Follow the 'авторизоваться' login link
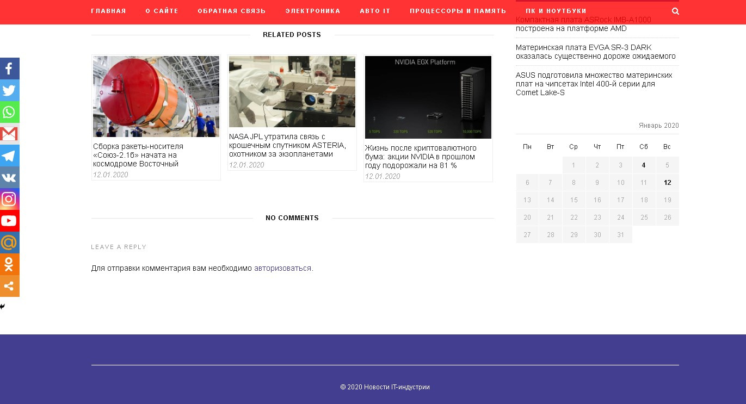 (282, 268)
